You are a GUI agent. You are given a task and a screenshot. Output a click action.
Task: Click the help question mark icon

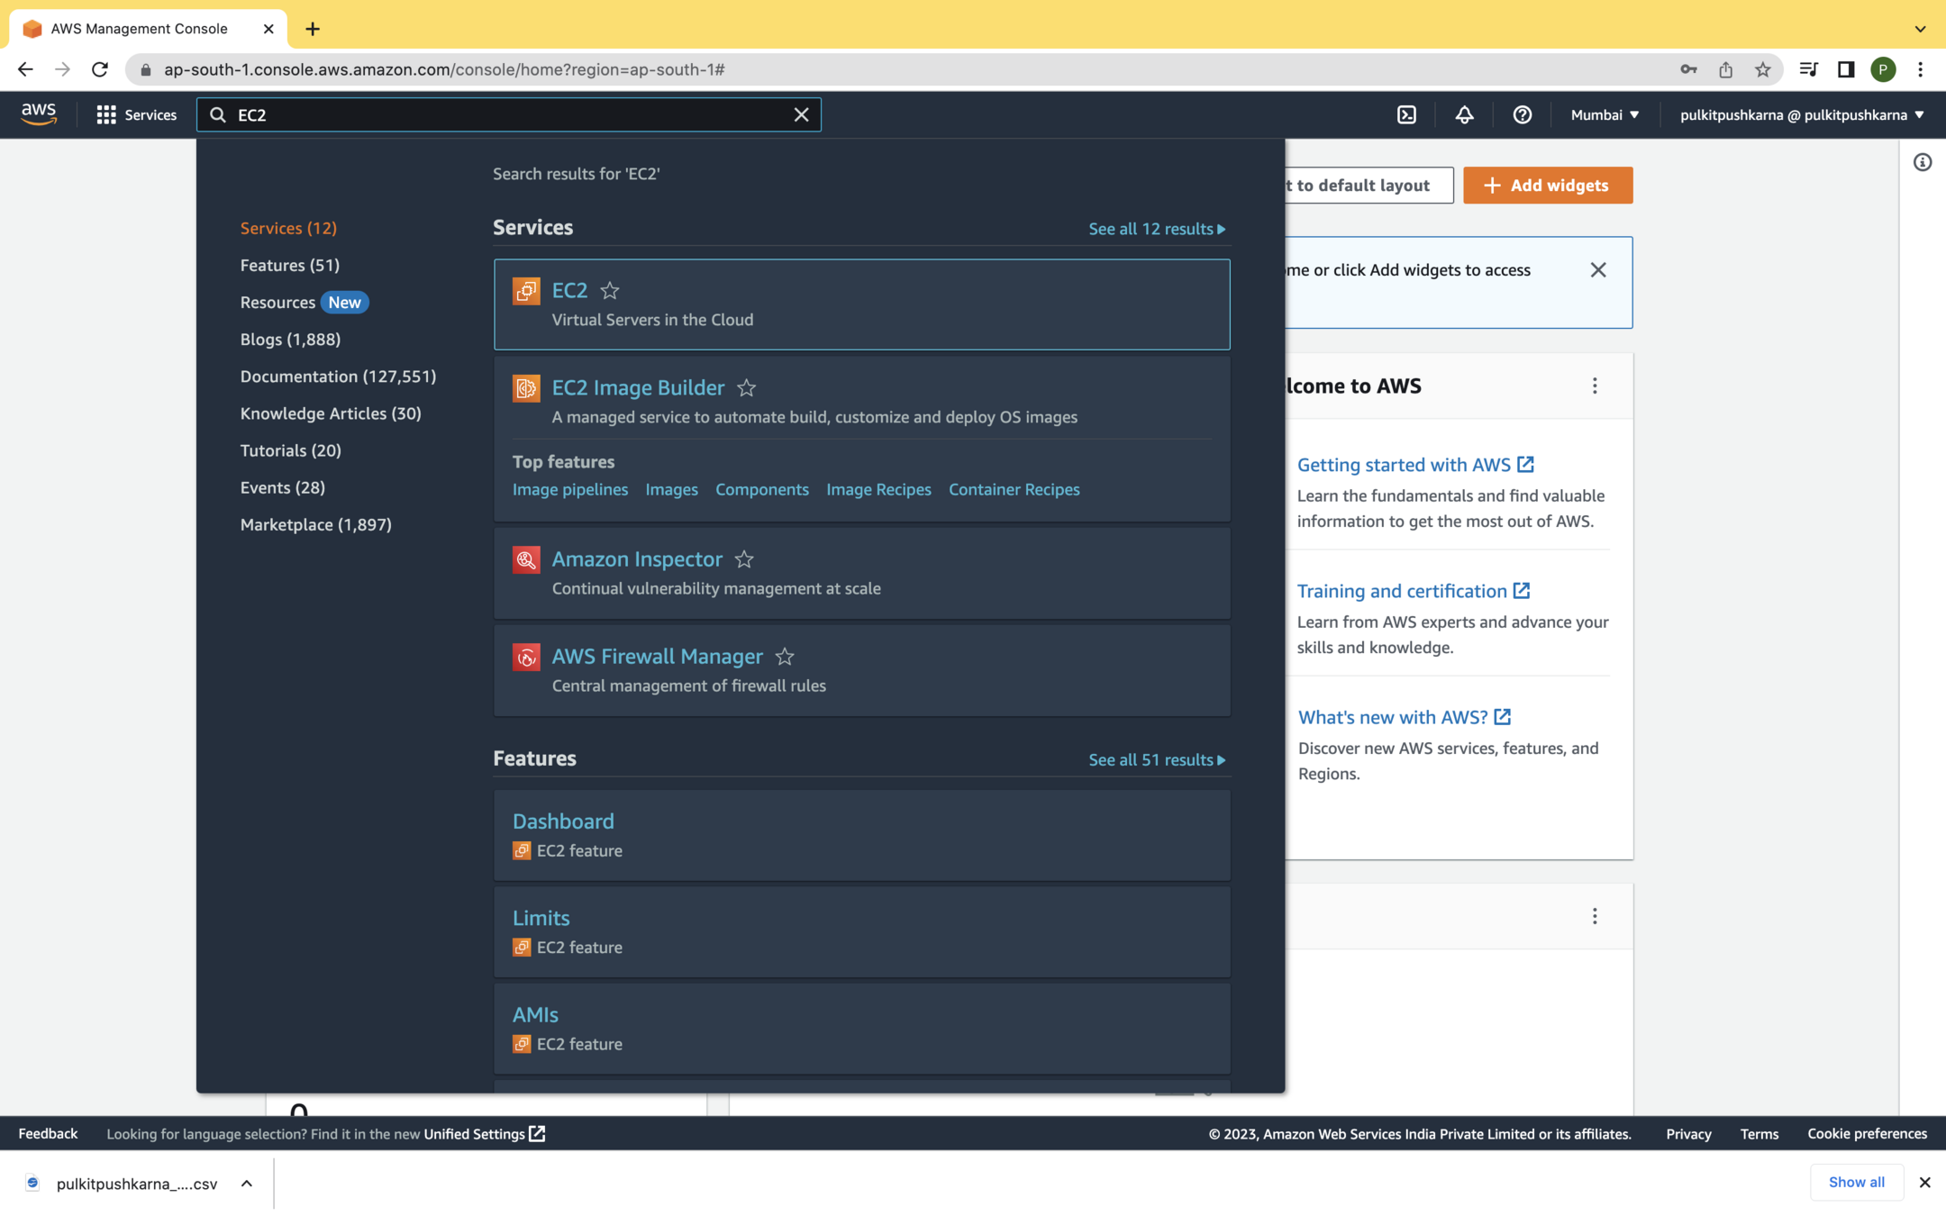pos(1522,114)
